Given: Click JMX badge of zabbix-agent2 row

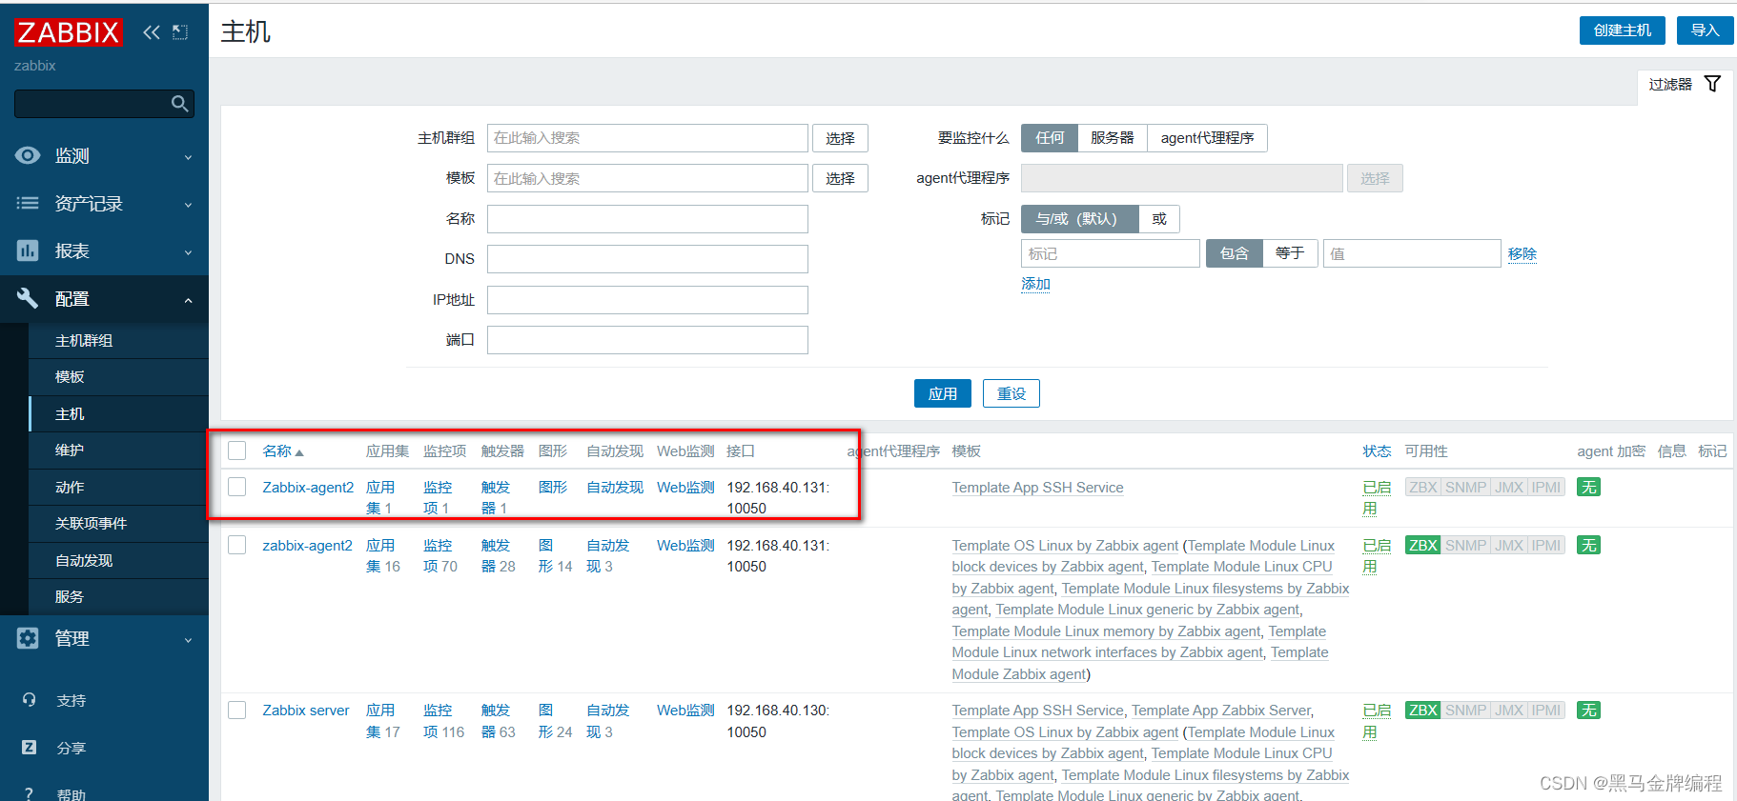Looking at the screenshot, I should click(1509, 546).
